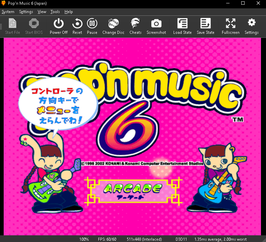Screen dimensions: 266x242
Task: Open the Change Disc option
Action: [x=113, y=26]
